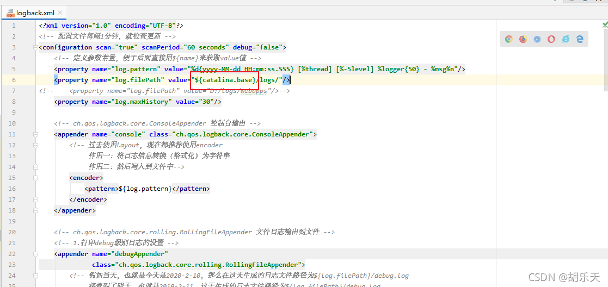The width and height of the screenshot is (608, 287).
Task: Click the XML file icon on logback.xml tab
Action: [10, 13]
